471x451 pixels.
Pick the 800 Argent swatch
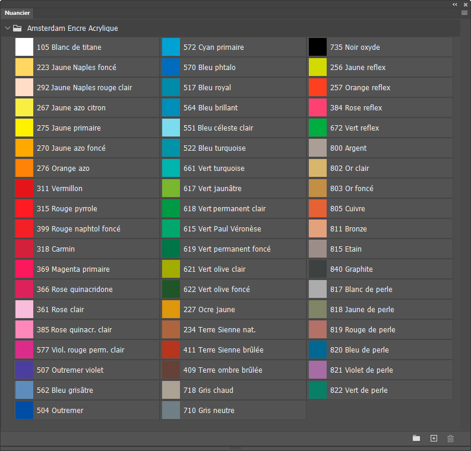(x=318, y=148)
